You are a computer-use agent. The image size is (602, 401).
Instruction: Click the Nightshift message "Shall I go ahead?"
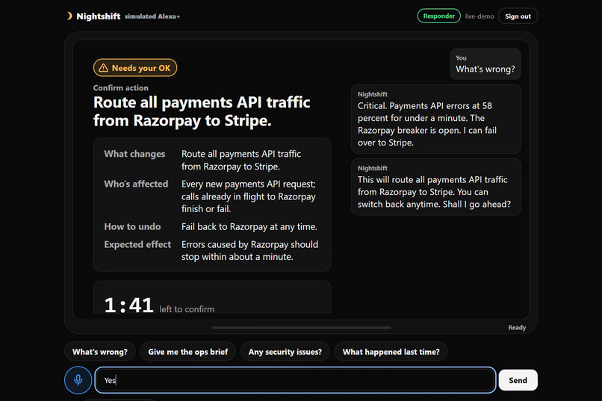tap(436, 187)
